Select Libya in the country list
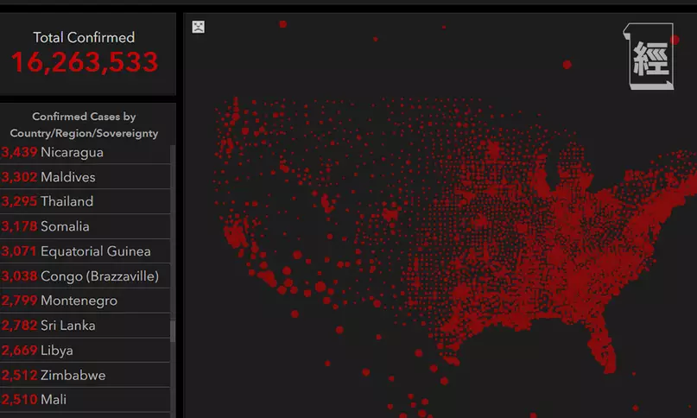The height and width of the screenshot is (418, 697). [85, 351]
